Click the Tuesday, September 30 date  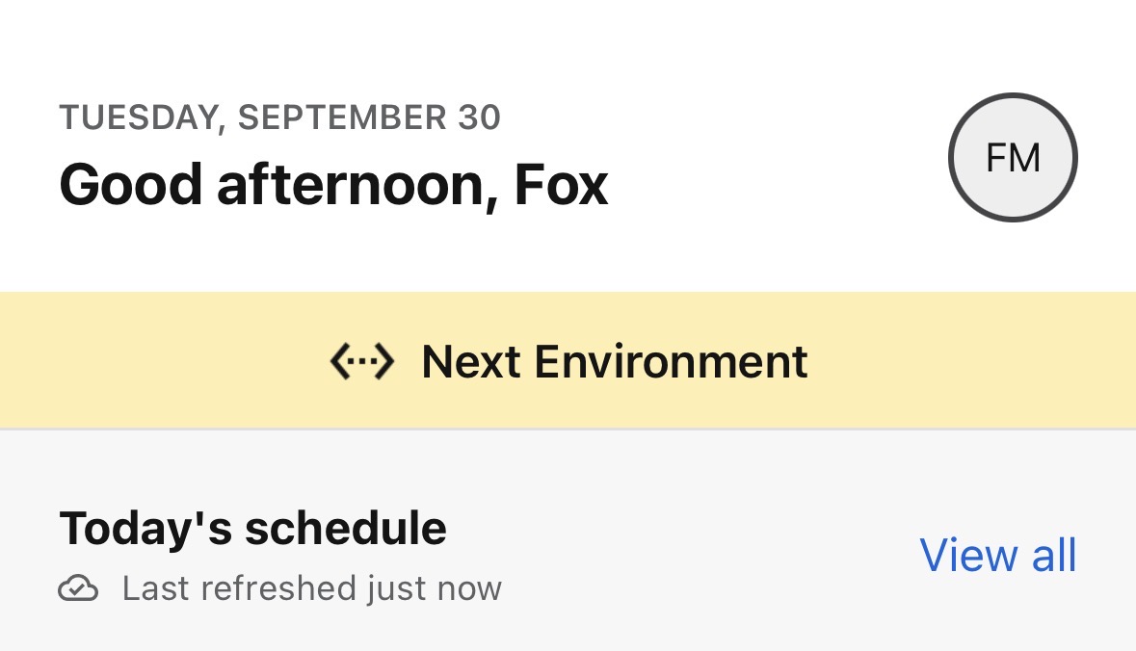click(279, 117)
